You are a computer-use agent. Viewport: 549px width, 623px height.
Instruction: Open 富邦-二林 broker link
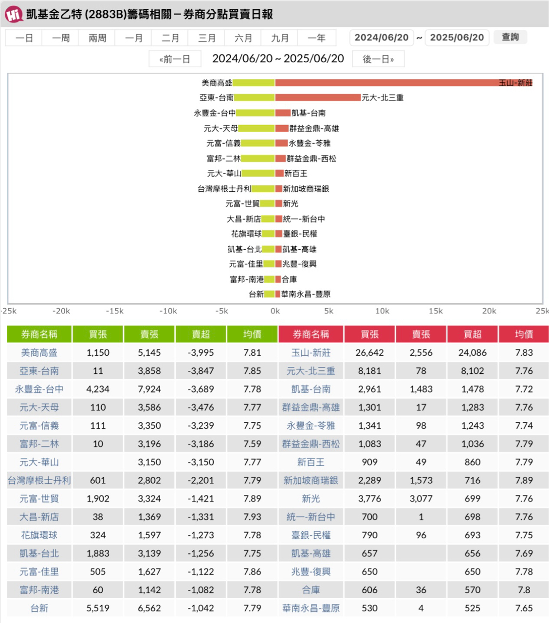click(x=39, y=444)
